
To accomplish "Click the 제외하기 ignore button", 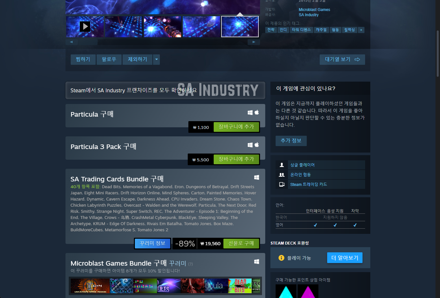I will tap(137, 60).
